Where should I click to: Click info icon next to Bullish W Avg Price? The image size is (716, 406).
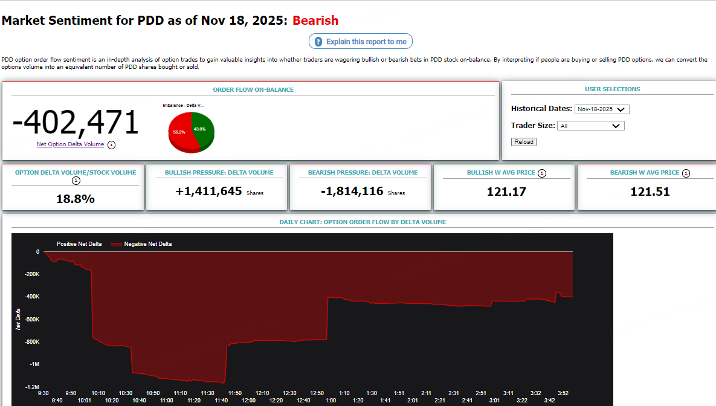point(542,173)
